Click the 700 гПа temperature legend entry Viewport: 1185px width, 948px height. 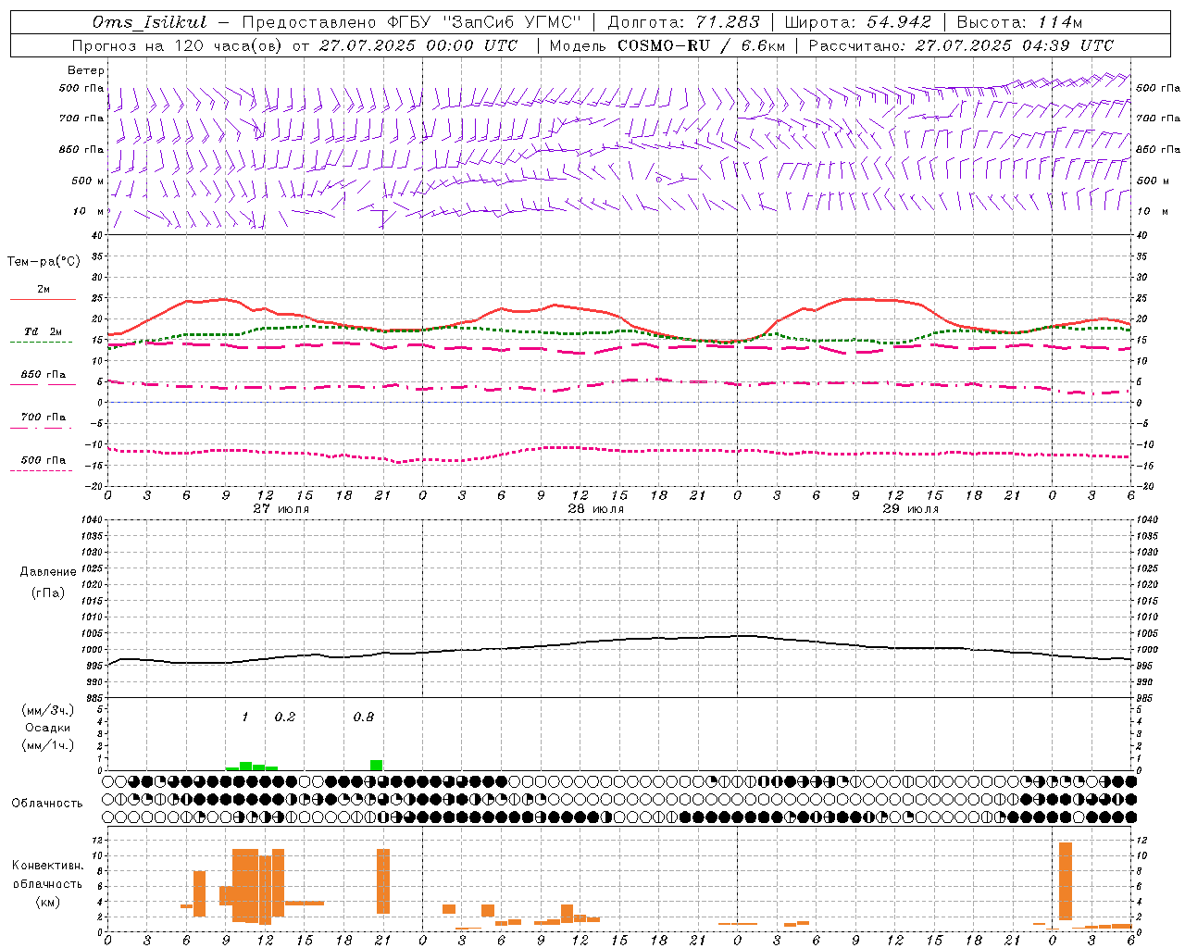tap(44, 418)
